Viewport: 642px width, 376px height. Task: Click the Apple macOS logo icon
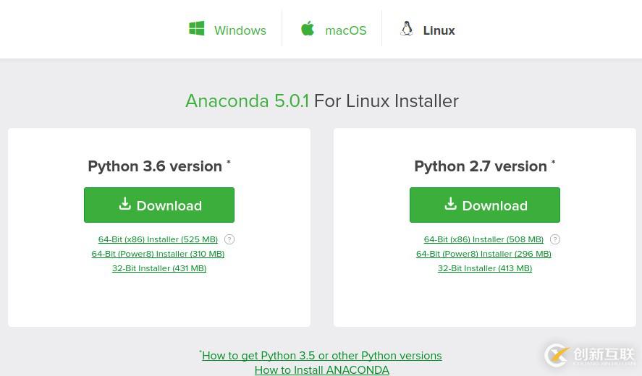[x=308, y=28]
